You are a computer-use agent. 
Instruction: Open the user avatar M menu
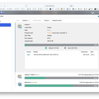(93, 12)
